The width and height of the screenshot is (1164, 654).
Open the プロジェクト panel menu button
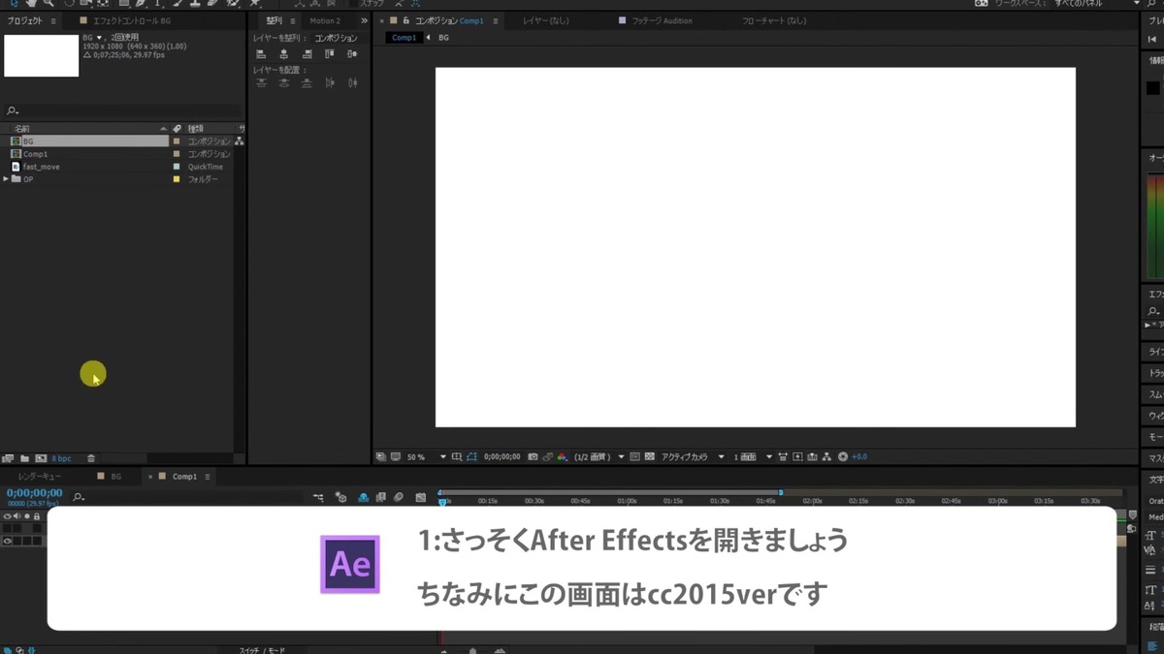pos(51,19)
